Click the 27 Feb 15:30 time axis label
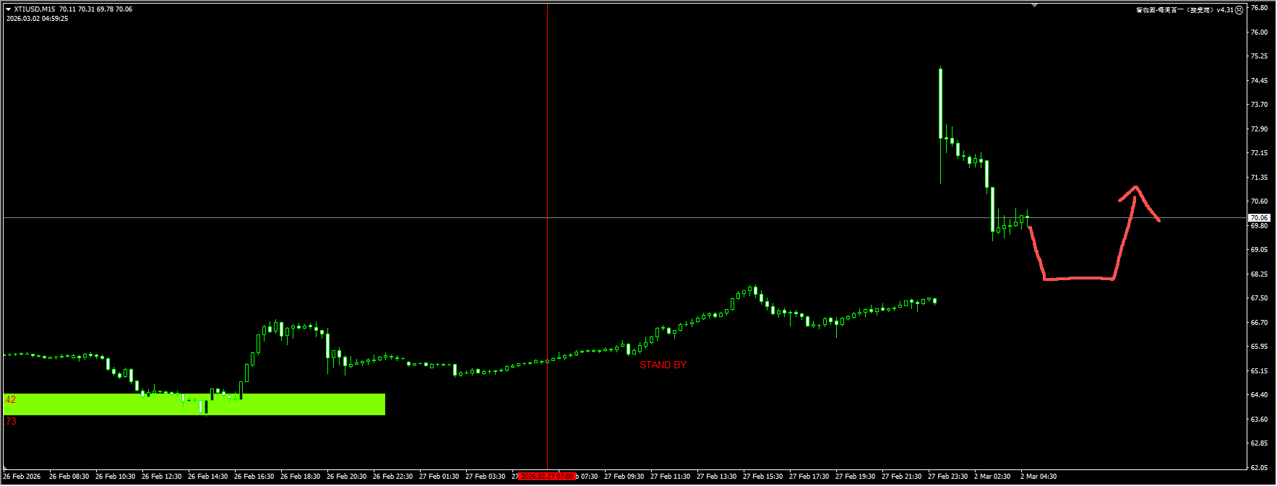1277x486 pixels. [x=762, y=477]
